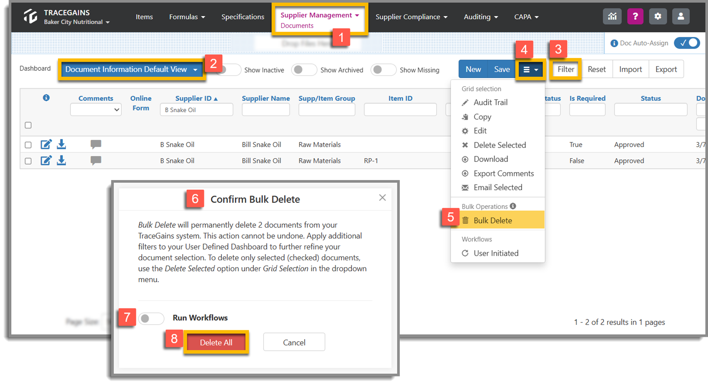The height and width of the screenshot is (385, 708).
Task: Enable the Show Missing toggle
Action: (383, 70)
